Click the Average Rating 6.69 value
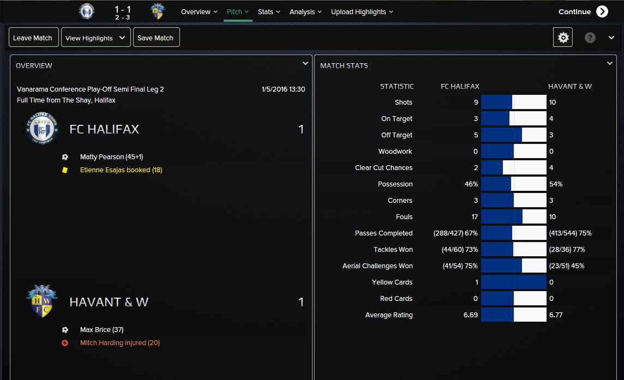This screenshot has width=624, height=380. coord(470,315)
